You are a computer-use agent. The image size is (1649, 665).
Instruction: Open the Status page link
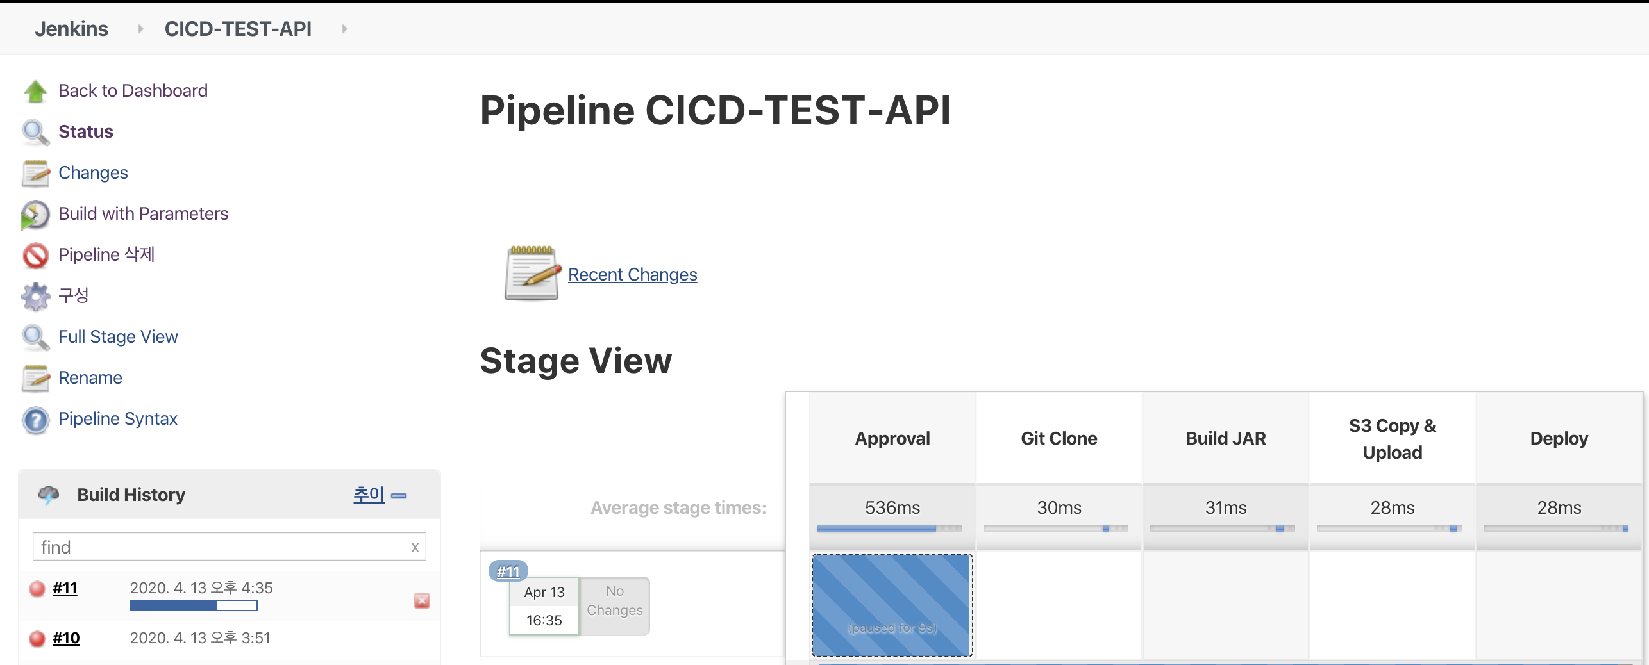tap(86, 132)
